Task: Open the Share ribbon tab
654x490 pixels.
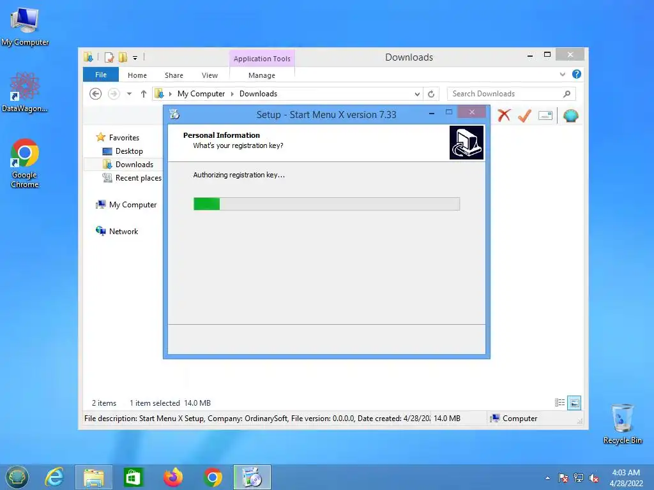Action: (x=174, y=75)
